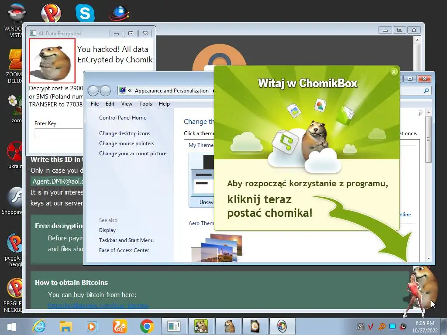447x335 pixels.
Task: Open the ukraine radiation desktop icon
Action: [15, 155]
